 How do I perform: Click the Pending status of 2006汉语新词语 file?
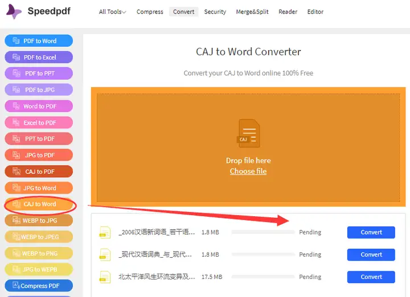click(310, 232)
